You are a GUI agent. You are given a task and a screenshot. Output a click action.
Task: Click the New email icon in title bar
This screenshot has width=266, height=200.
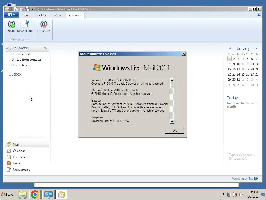16,9
